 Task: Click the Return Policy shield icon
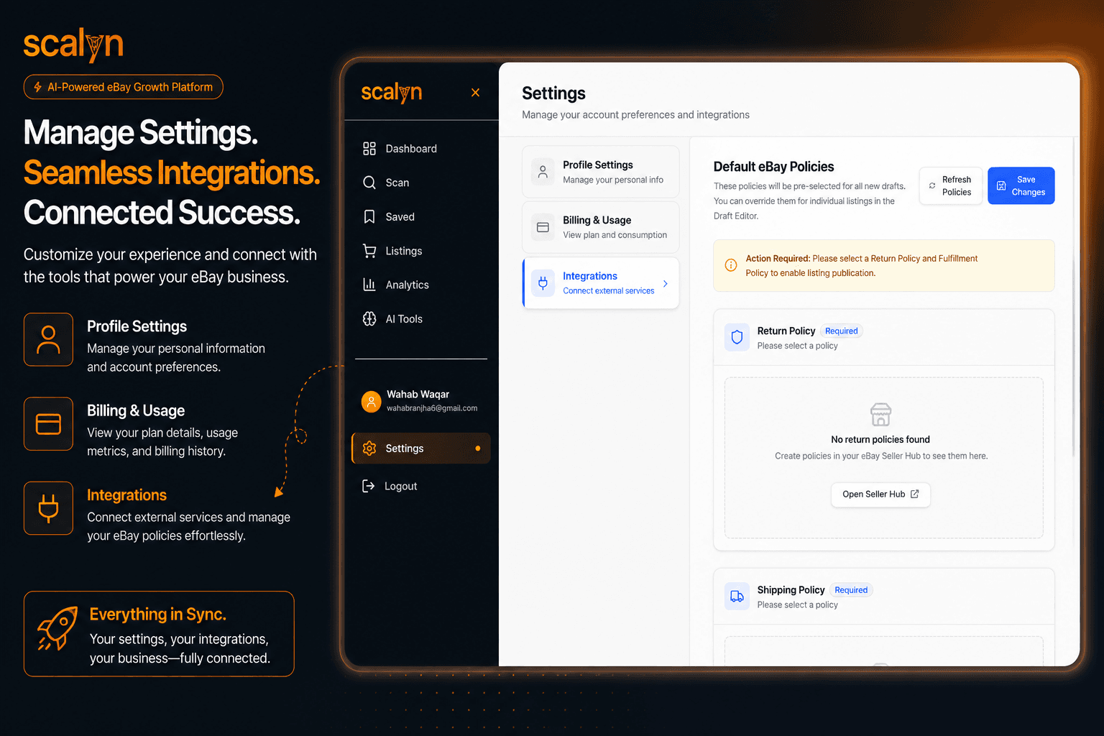click(x=737, y=337)
